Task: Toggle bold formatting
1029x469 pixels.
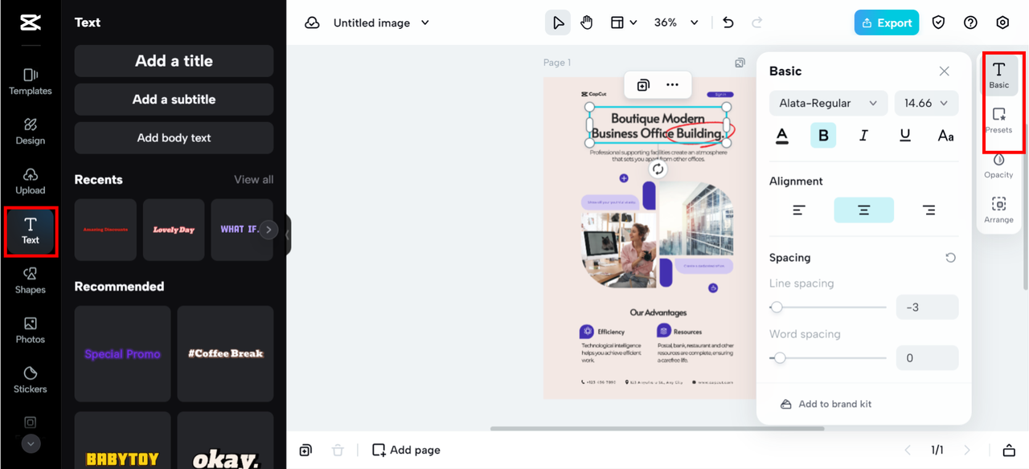Action: tap(823, 136)
